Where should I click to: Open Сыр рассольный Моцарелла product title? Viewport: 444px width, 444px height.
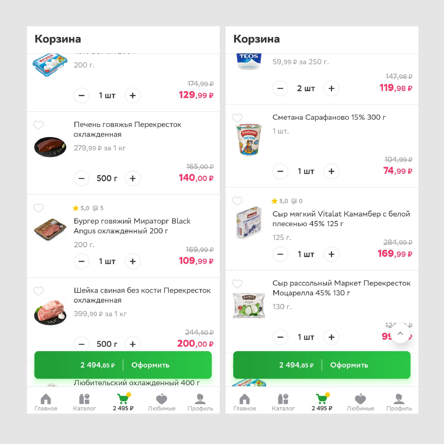pos(341,288)
